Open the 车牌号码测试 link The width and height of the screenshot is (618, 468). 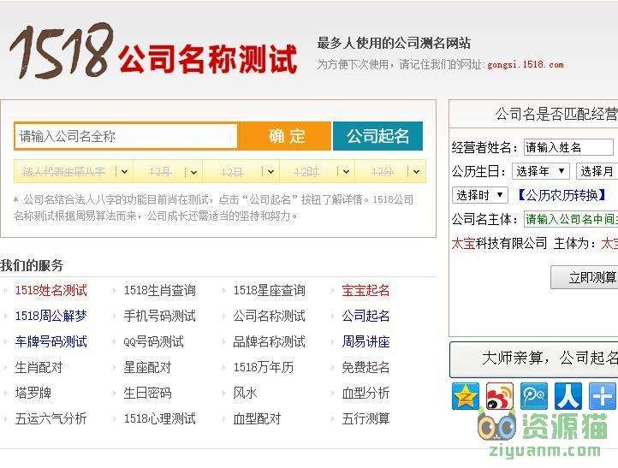(x=51, y=341)
